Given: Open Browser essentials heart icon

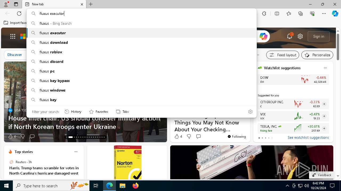Looking at the screenshot, I should click(312, 14).
